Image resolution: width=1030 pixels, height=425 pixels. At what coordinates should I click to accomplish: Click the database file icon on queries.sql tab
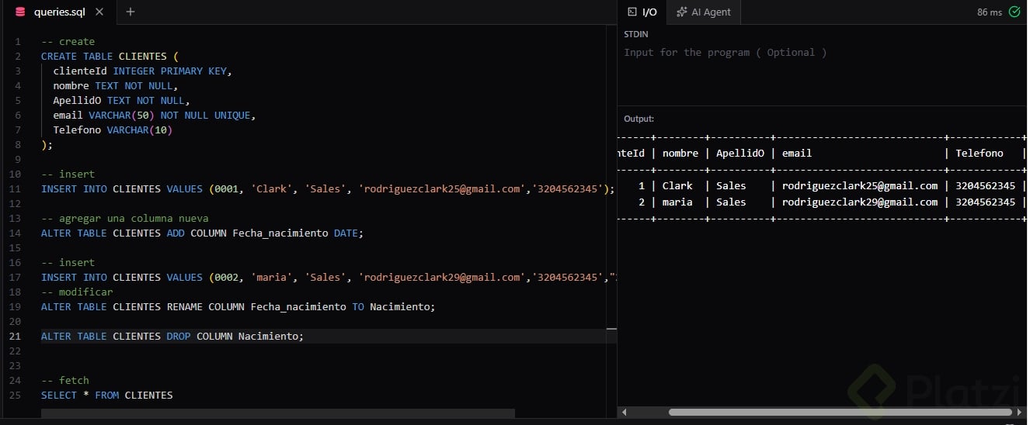pos(20,12)
